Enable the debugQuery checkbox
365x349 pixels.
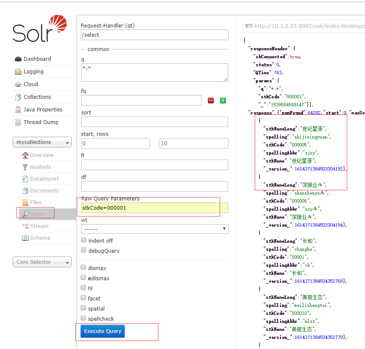click(x=84, y=250)
